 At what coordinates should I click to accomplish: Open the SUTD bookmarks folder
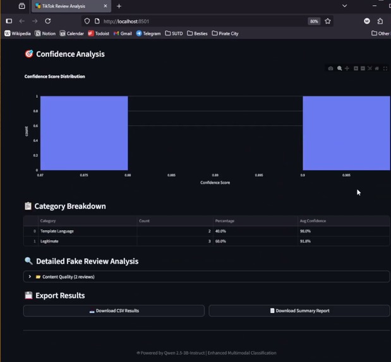click(x=174, y=33)
